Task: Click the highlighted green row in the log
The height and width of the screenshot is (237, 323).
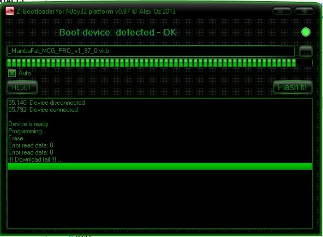Action: 160,167
